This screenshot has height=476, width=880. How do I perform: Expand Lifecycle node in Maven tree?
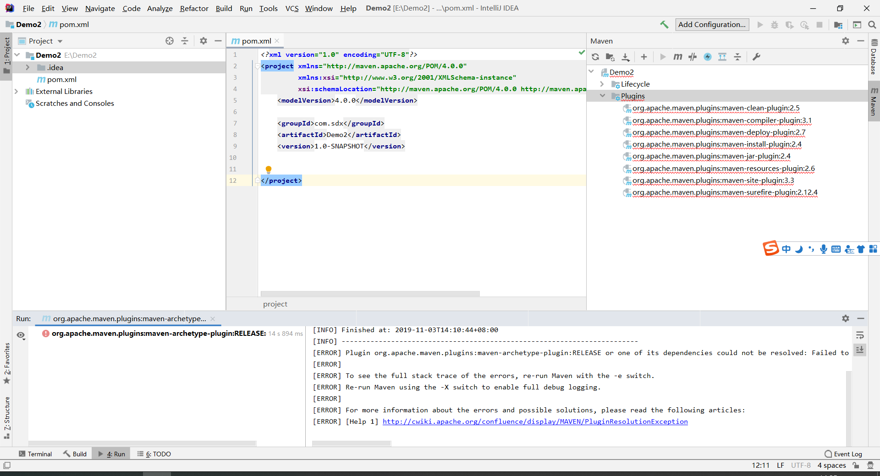pos(602,84)
